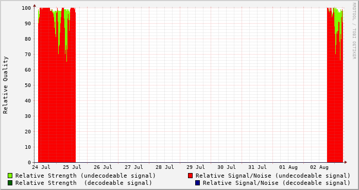Click the dark blue decodeable signal/noise swatch
Image resolution: width=359 pixels, height=190 pixels.
[x=197, y=183]
